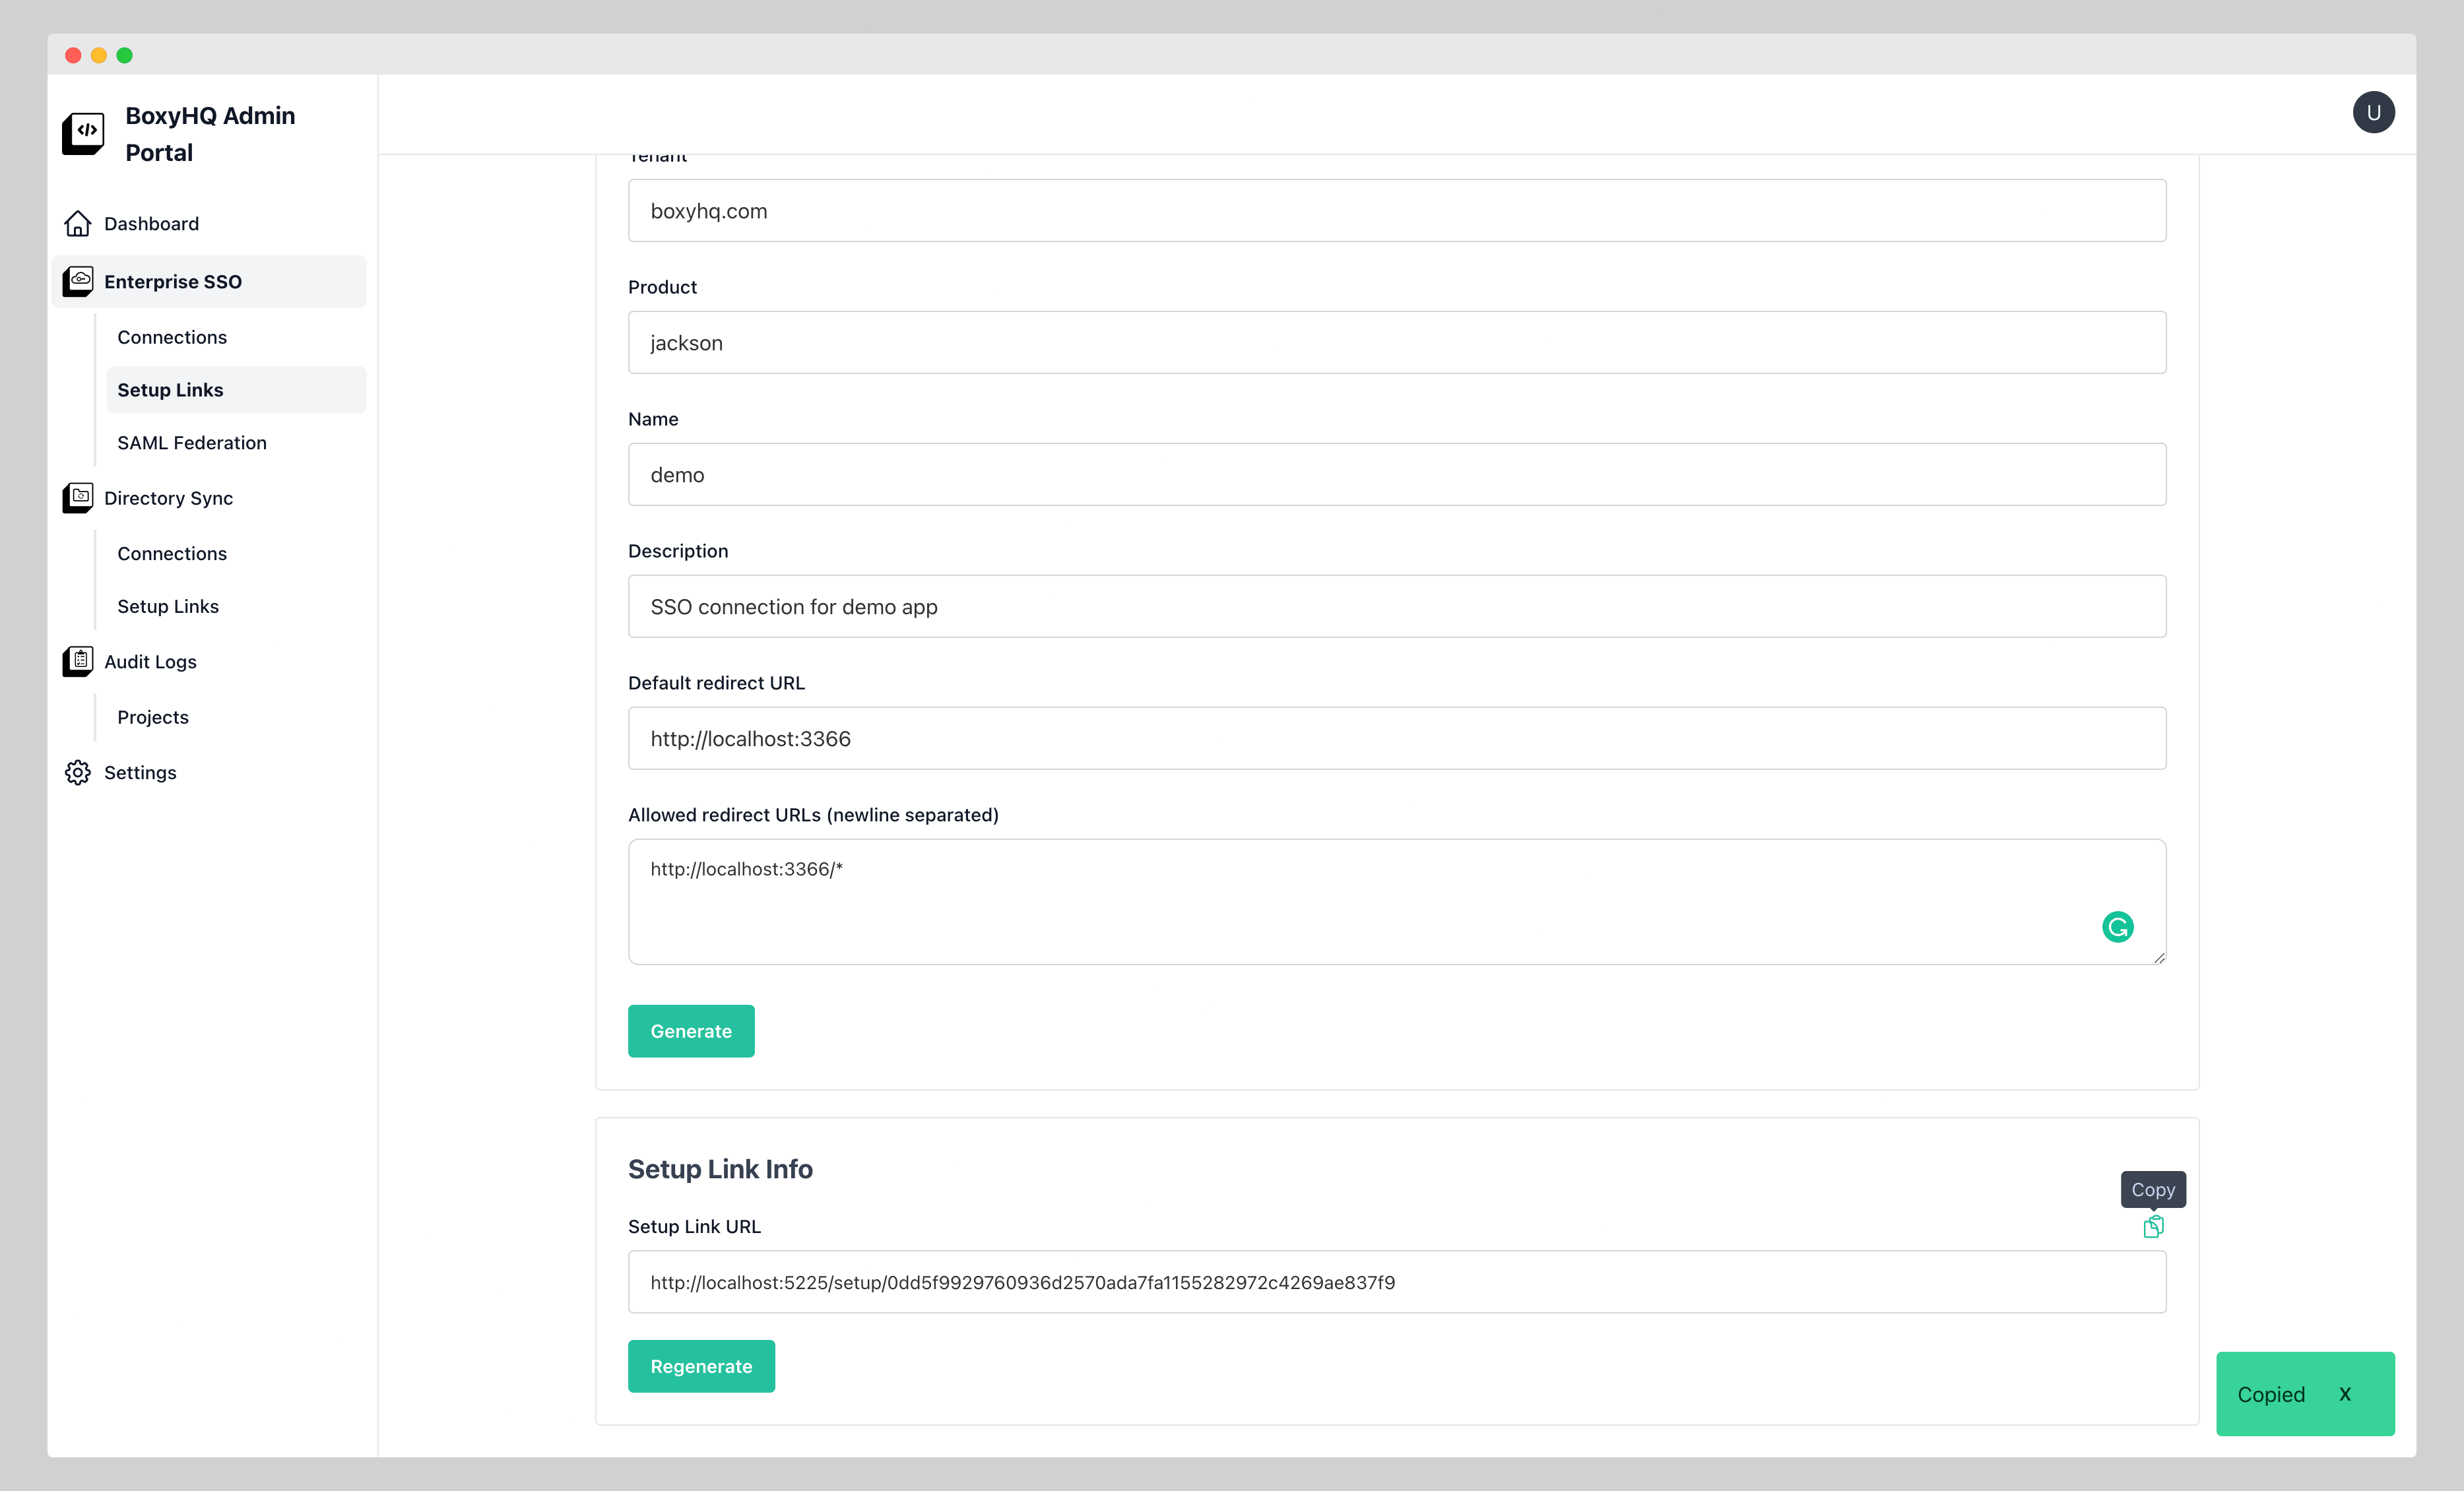2464x1491 pixels.
Task: Open Dashboard via house icon
Action: pos(78,224)
